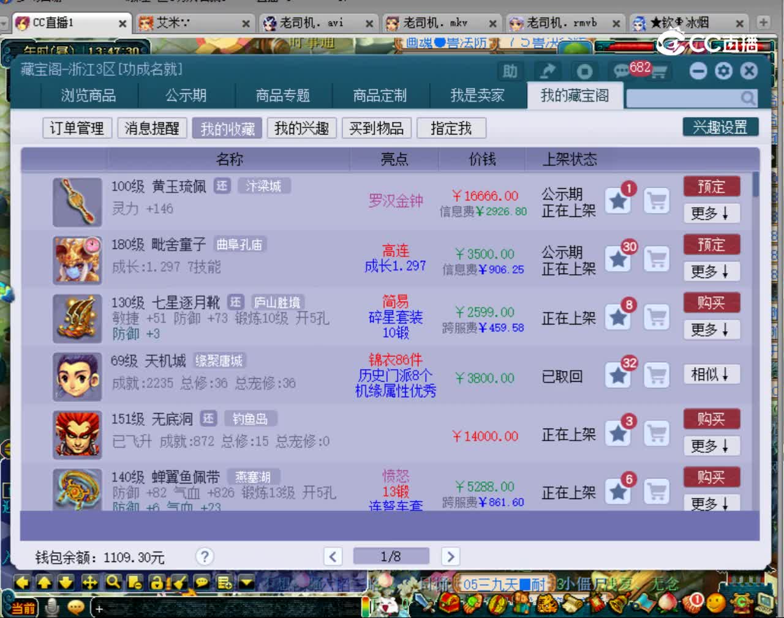
Task: Switch to 商品定制 tab
Action: (x=380, y=95)
